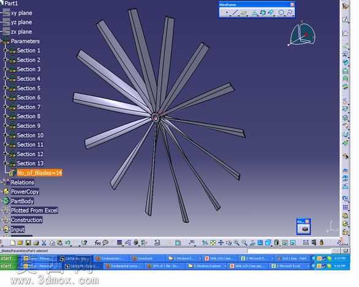The width and height of the screenshot is (359, 287).
Task: Click the Open file folder icon
Action: [x=20, y=242]
